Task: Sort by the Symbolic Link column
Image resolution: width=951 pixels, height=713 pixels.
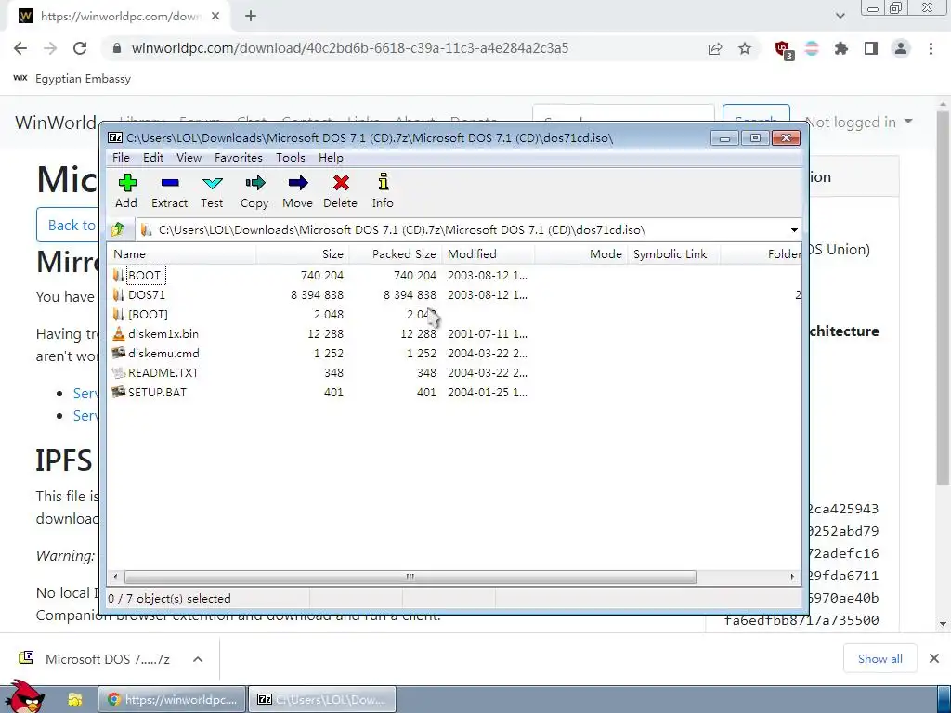Action: [x=674, y=254]
